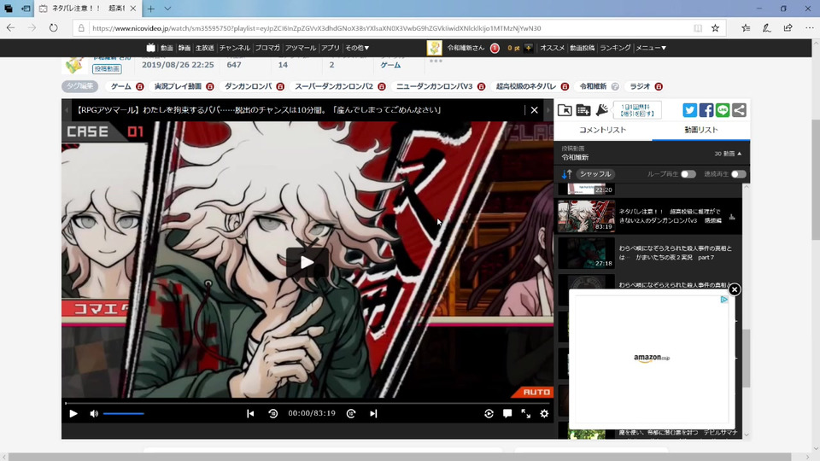
Task: Open the ニューダンガンロンパV3 tag link
Action: [435, 86]
